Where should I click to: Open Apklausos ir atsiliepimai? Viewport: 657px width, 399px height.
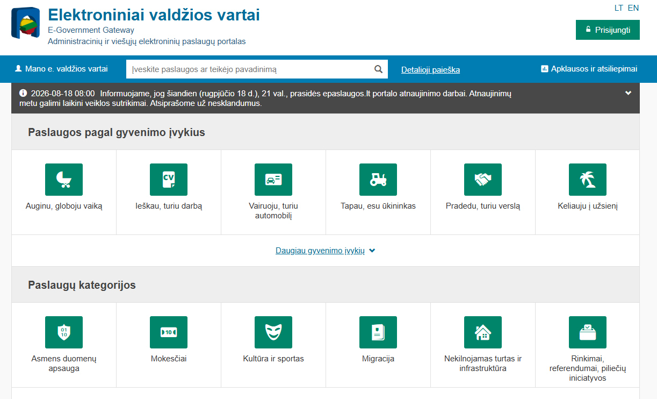point(589,69)
